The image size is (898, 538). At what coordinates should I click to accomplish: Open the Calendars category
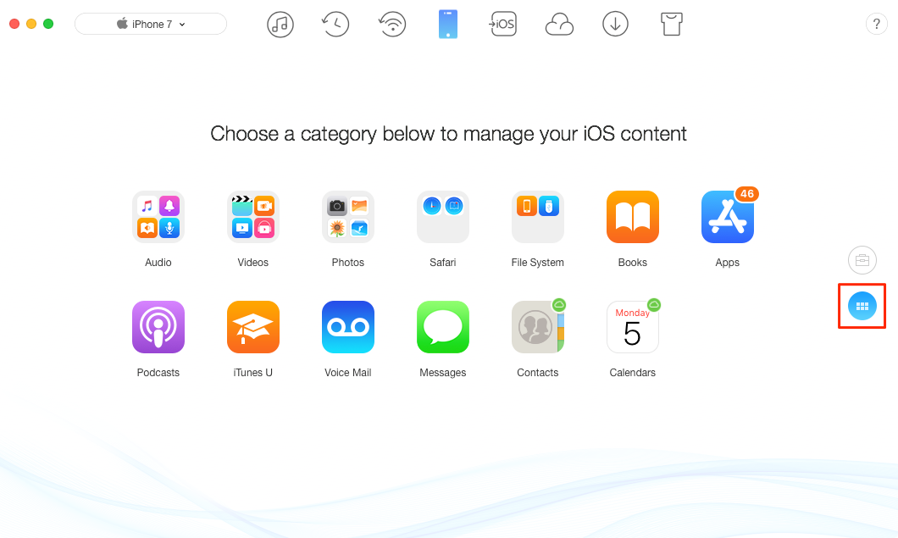(632, 327)
